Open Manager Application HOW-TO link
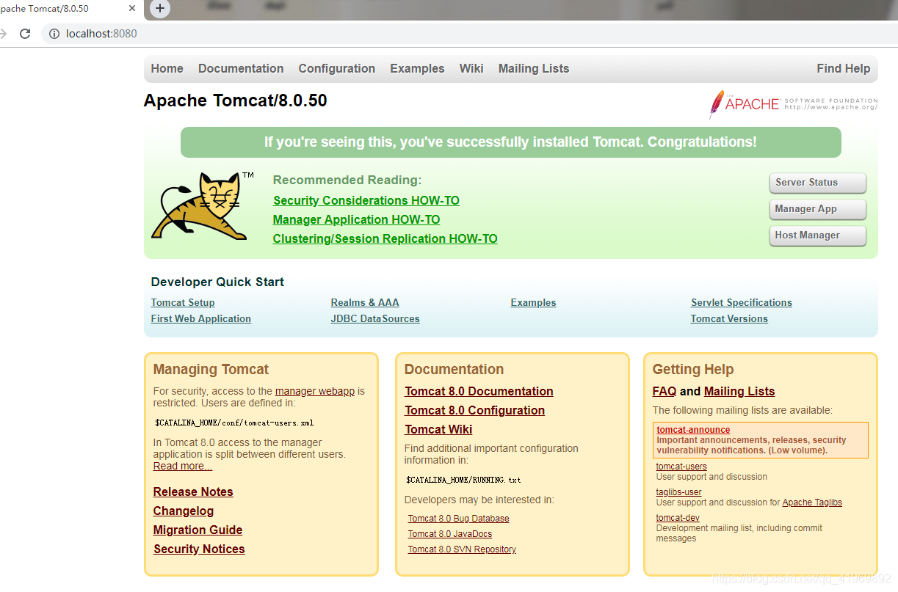 [x=356, y=219]
